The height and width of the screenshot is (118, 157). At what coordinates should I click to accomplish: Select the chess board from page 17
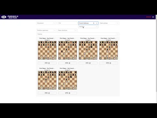click(68, 80)
